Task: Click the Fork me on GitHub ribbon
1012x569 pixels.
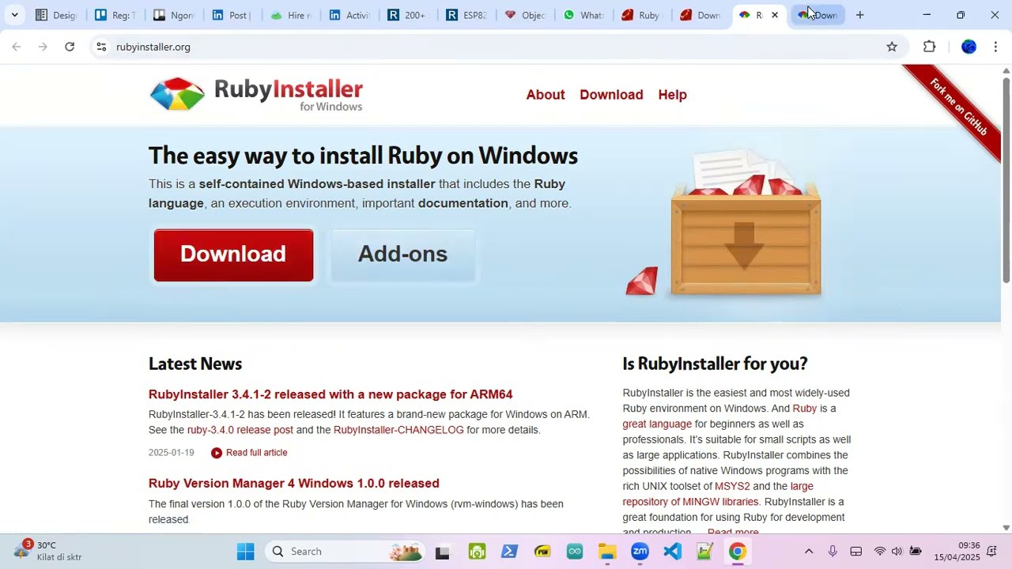Action: pyautogui.click(x=958, y=107)
